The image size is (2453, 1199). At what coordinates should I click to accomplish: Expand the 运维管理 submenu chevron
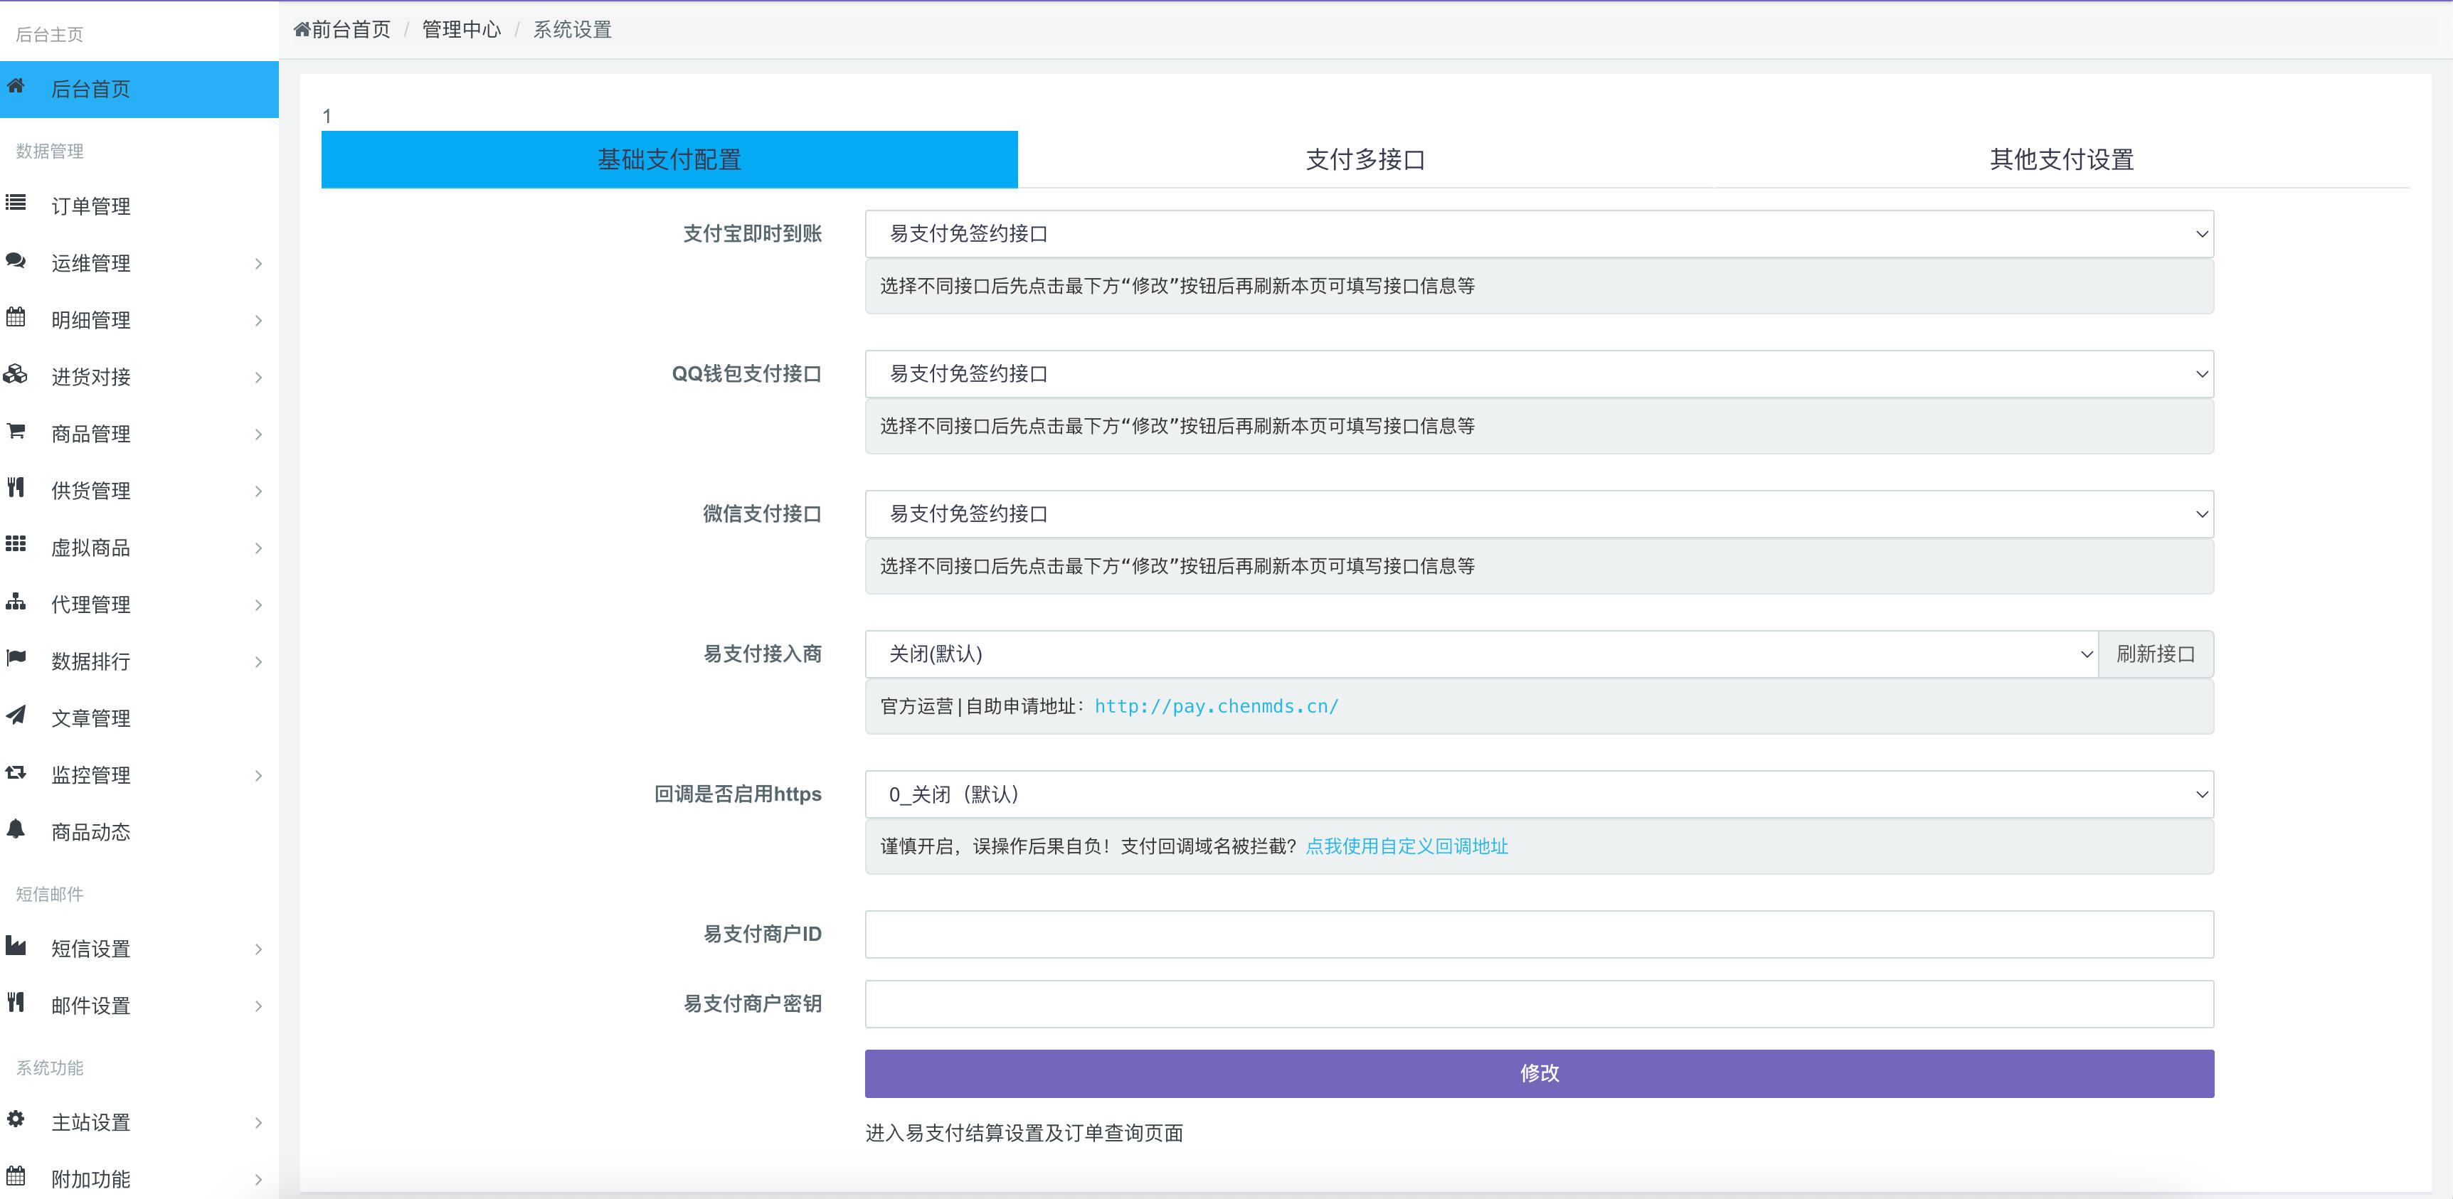click(x=258, y=264)
